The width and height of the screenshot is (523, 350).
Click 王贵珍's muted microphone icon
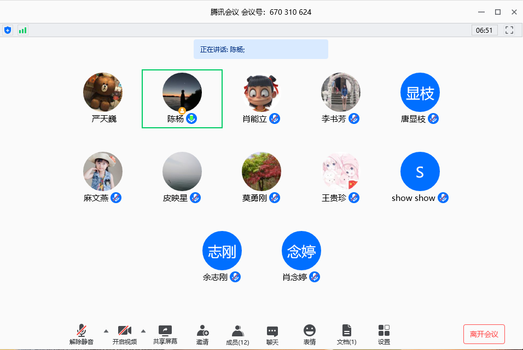(354, 198)
